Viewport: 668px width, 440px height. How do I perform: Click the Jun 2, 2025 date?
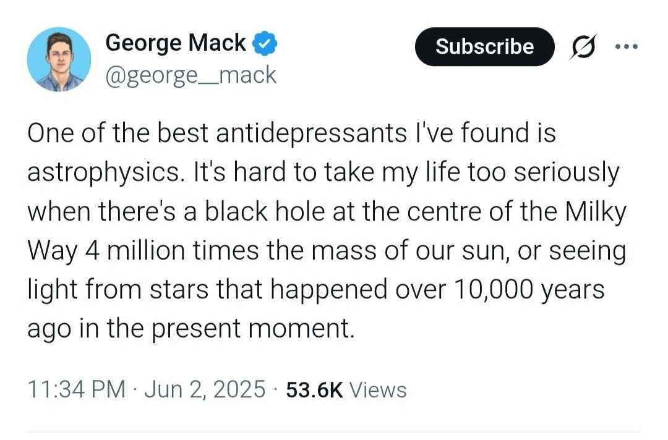205,389
